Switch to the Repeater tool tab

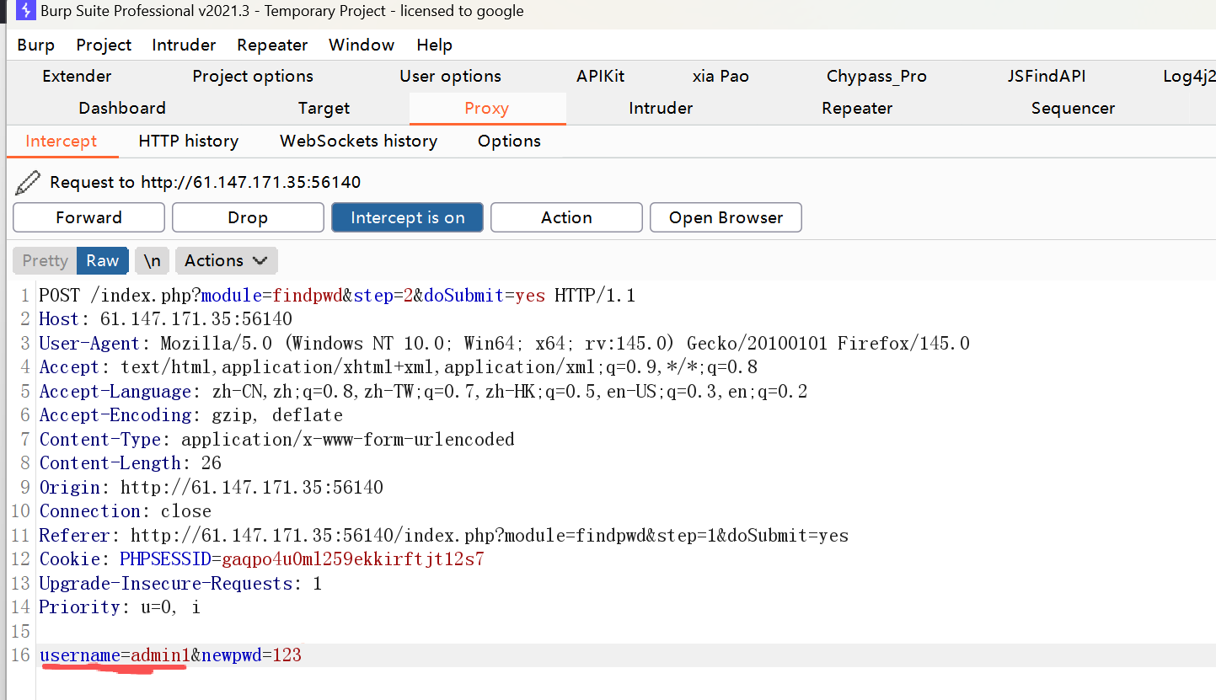pos(857,109)
